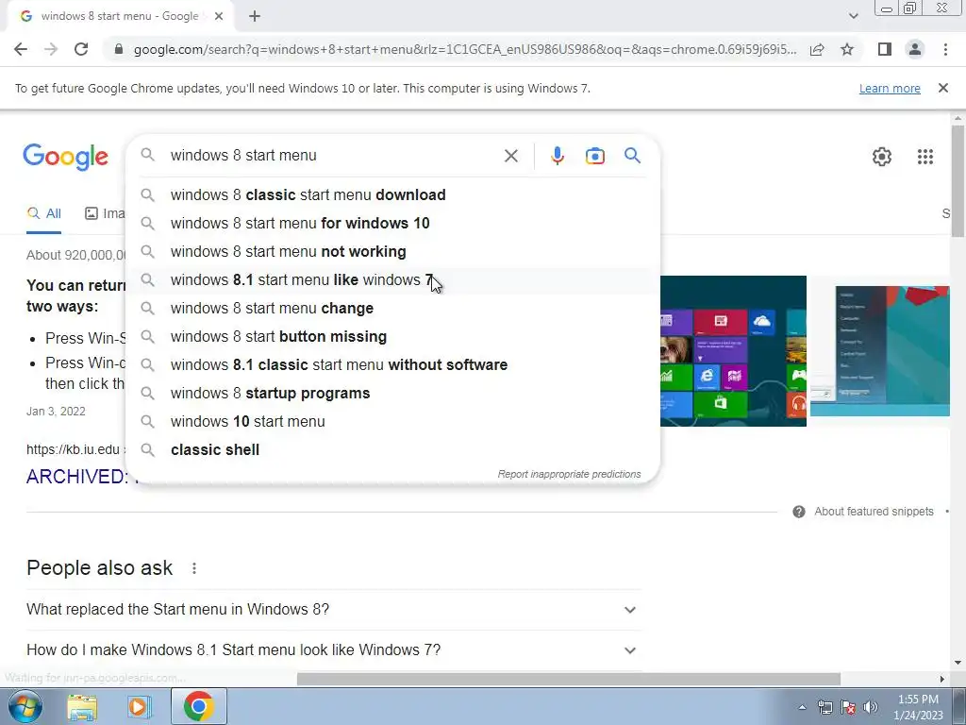Open the Google apps grid
Image resolution: width=966 pixels, height=725 pixels.
[x=924, y=157]
